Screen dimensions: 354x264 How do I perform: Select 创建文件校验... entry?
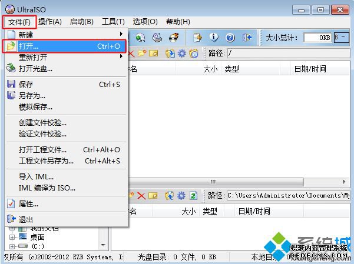(x=65, y=123)
